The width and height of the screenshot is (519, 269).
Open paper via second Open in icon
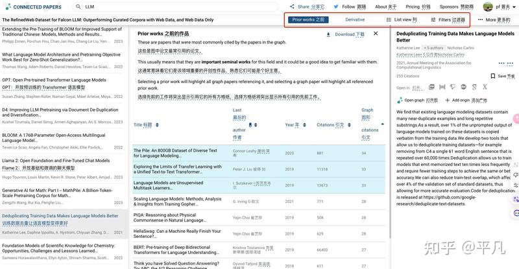(x=442, y=87)
